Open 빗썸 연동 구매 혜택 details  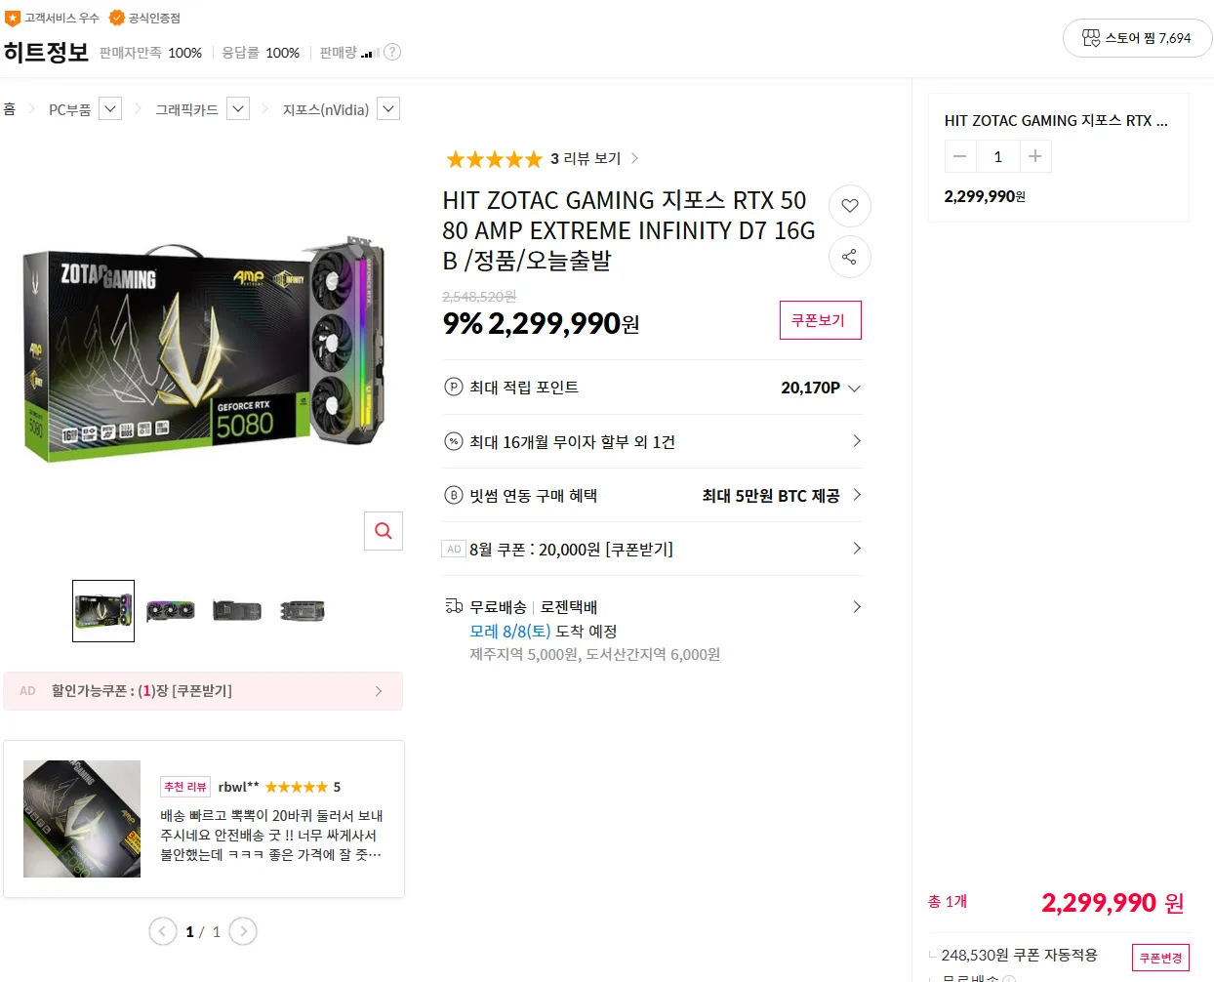pyautogui.click(x=652, y=495)
